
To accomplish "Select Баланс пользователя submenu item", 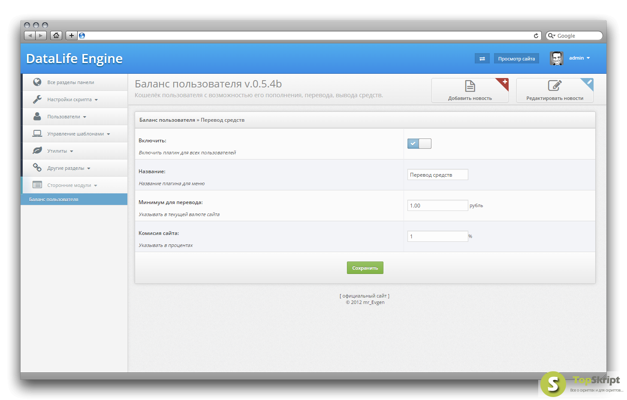I will 74,199.
